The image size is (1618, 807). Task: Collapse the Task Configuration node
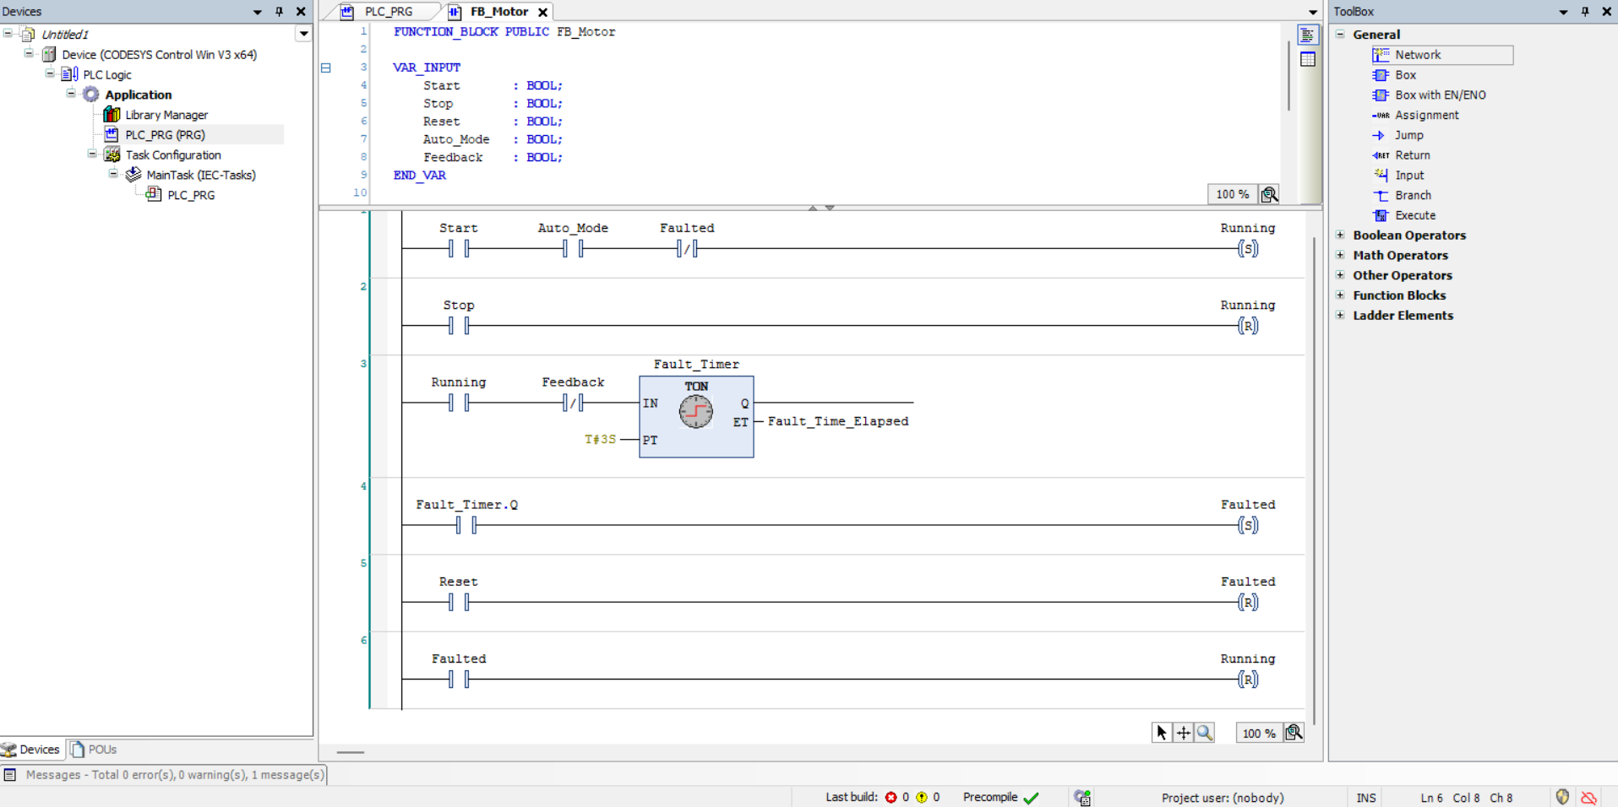coord(92,154)
